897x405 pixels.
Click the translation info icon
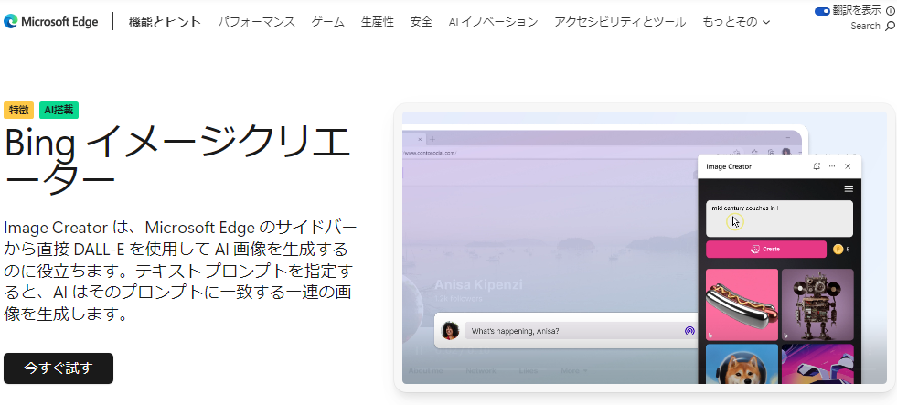[x=891, y=11]
